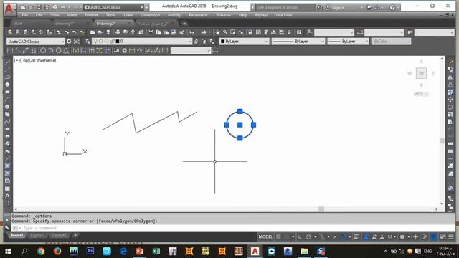Click the Linear dimension icon
Image resolution: width=459 pixels, height=258 pixels.
[x=10, y=51]
